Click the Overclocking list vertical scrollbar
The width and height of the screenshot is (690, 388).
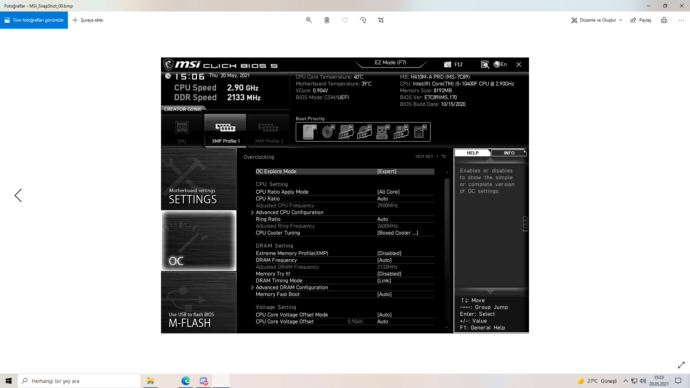click(447, 228)
